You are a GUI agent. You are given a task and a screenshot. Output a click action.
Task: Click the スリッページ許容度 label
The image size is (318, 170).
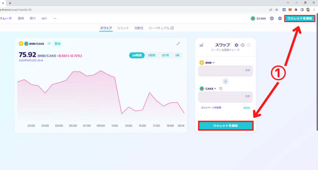211,108
